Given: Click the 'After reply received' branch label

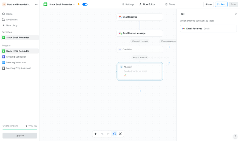Looking at the screenshot, I should click(140, 41).
